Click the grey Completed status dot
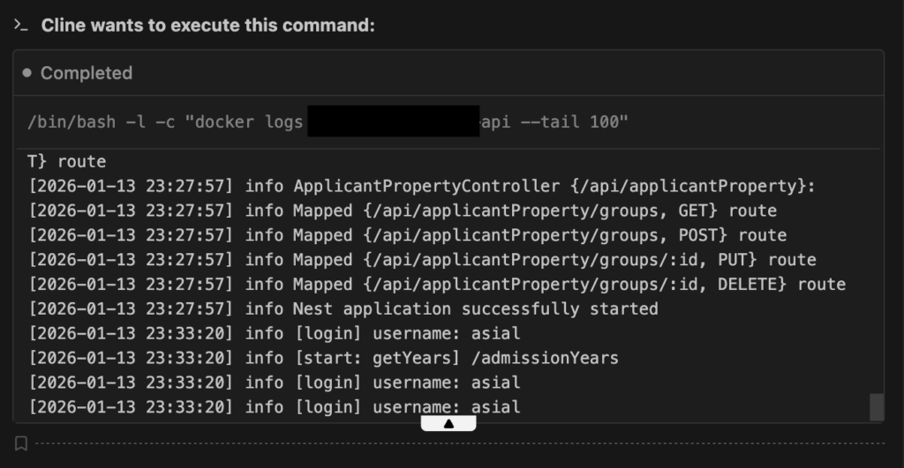Viewport: 904px width, 468px height. tap(27, 73)
